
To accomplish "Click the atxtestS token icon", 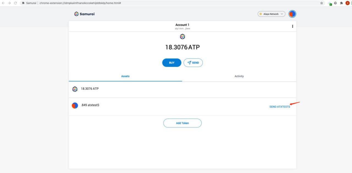I will pyautogui.click(x=75, y=106).
